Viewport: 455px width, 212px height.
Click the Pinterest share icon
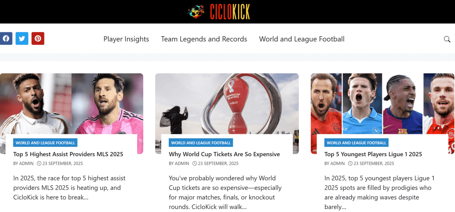pyautogui.click(x=38, y=38)
